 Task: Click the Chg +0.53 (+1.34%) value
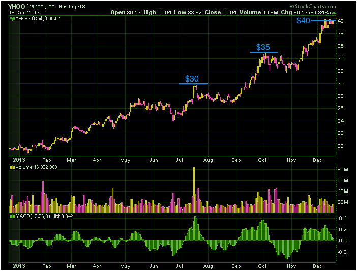click(x=306, y=12)
